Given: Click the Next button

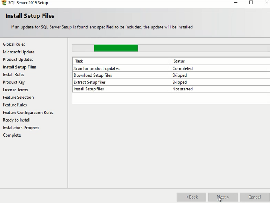Looking at the screenshot, I should coord(223,197).
